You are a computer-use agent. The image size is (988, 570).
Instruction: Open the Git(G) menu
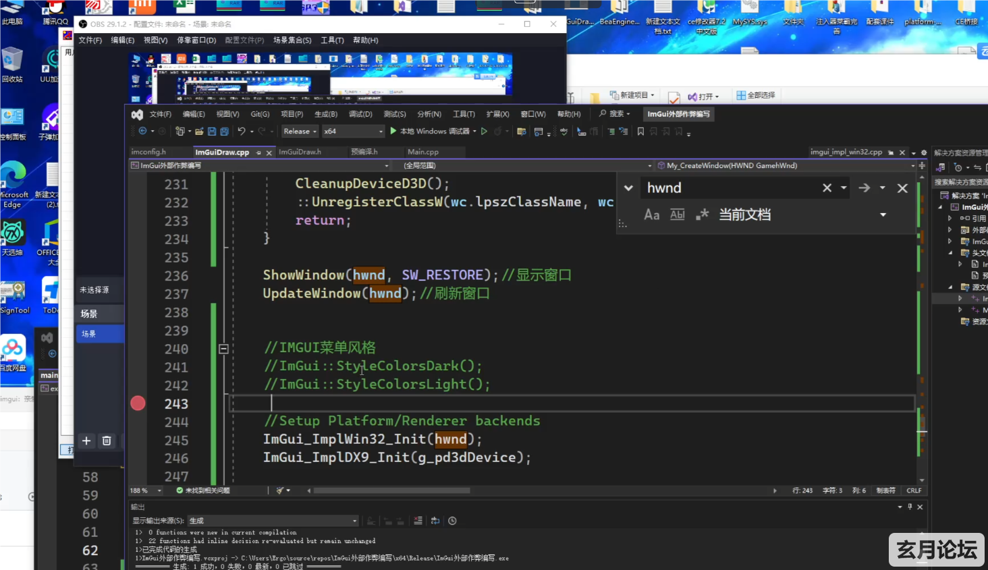point(260,114)
